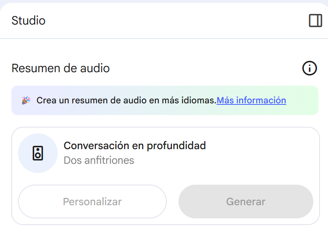
Task: Select the Studio panel title
Action: tap(28, 21)
